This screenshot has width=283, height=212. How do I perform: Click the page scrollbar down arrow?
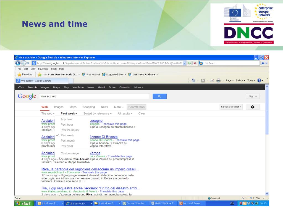tap(267, 194)
